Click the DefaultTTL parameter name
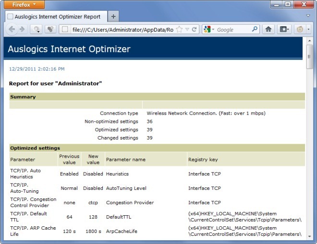Screen dimensions: 317x244 click(119, 217)
